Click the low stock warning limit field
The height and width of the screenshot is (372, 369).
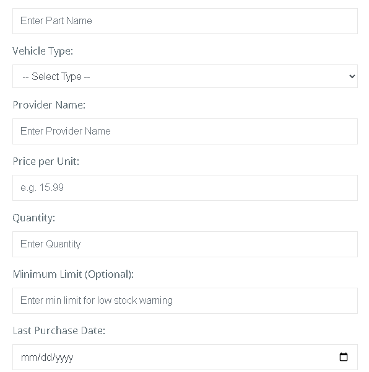pyautogui.click(x=185, y=301)
